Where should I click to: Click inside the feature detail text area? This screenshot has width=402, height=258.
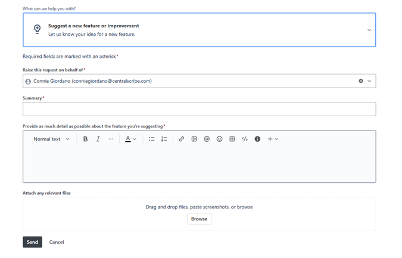pos(199,164)
